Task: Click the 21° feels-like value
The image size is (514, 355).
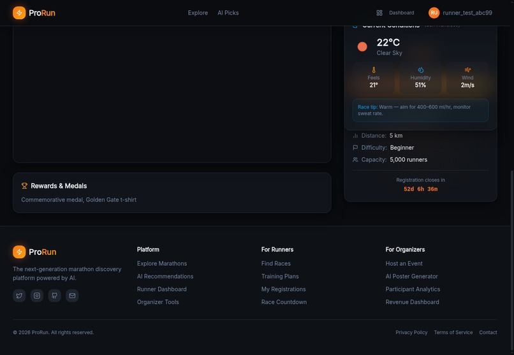Action: [373, 85]
